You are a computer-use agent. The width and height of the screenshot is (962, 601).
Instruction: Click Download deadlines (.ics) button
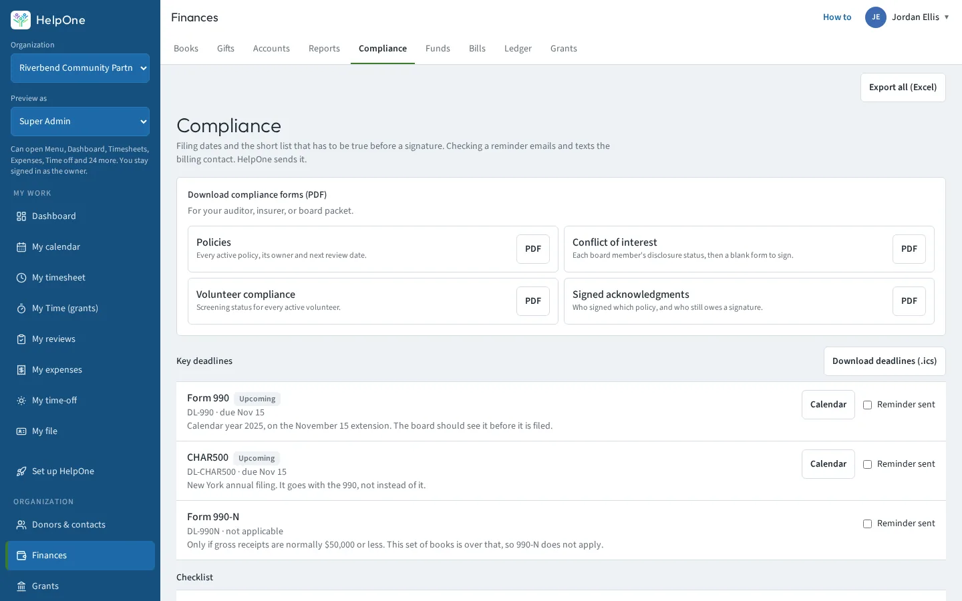pos(885,361)
